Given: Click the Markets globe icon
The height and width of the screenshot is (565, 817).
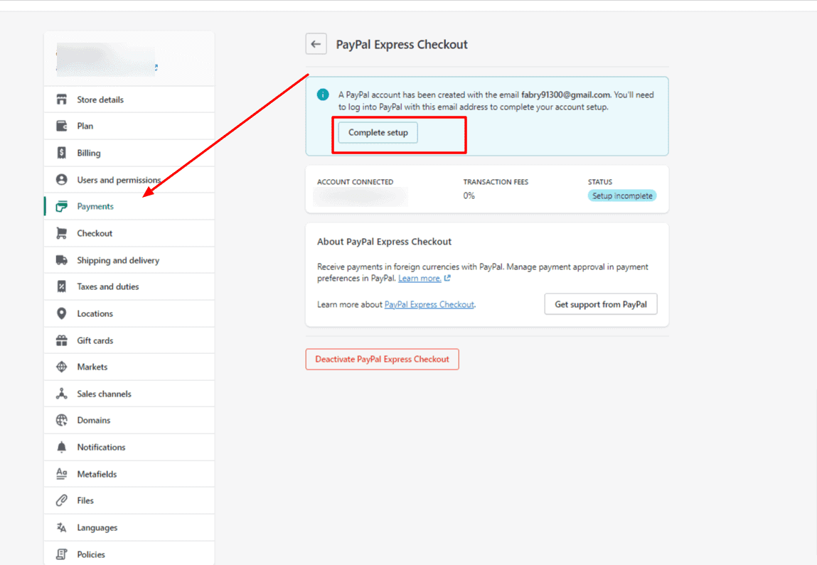Looking at the screenshot, I should click(x=63, y=366).
